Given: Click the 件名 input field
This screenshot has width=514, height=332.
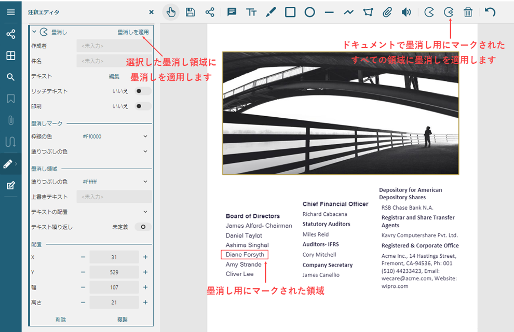Looking at the screenshot, I should tap(114, 61).
